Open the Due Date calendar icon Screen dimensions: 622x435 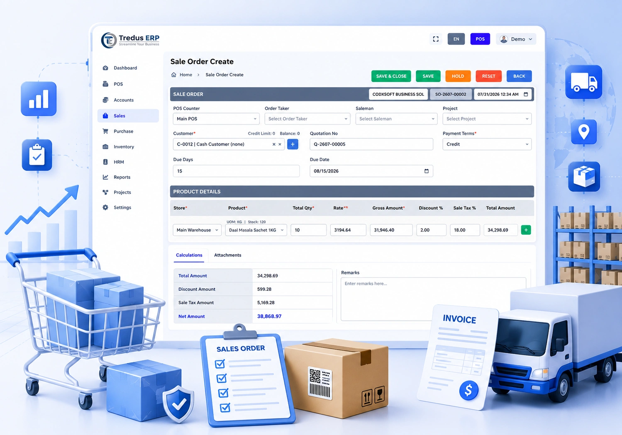coord(426,171)
